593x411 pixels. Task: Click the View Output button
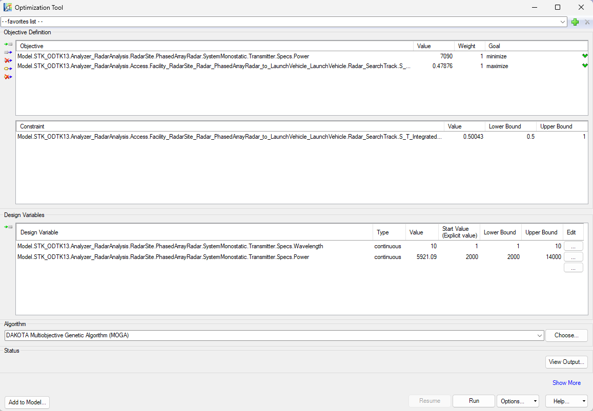point(566,362)
